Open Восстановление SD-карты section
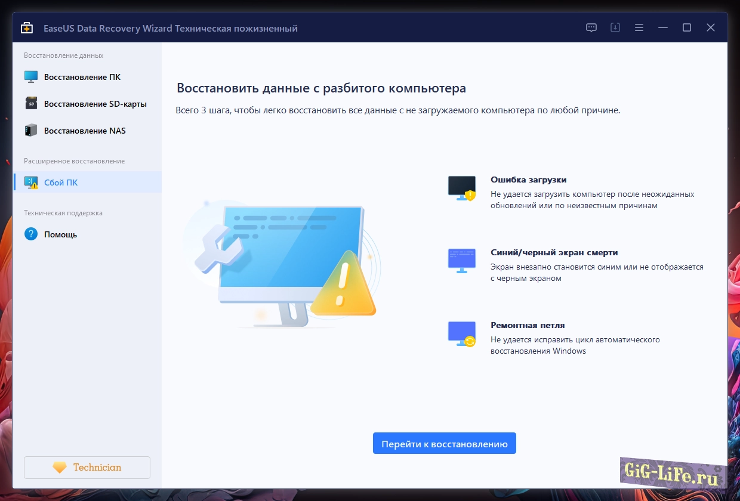Image resolution: width=740 pixels, height=501 pixels. [x=95, y=104]
